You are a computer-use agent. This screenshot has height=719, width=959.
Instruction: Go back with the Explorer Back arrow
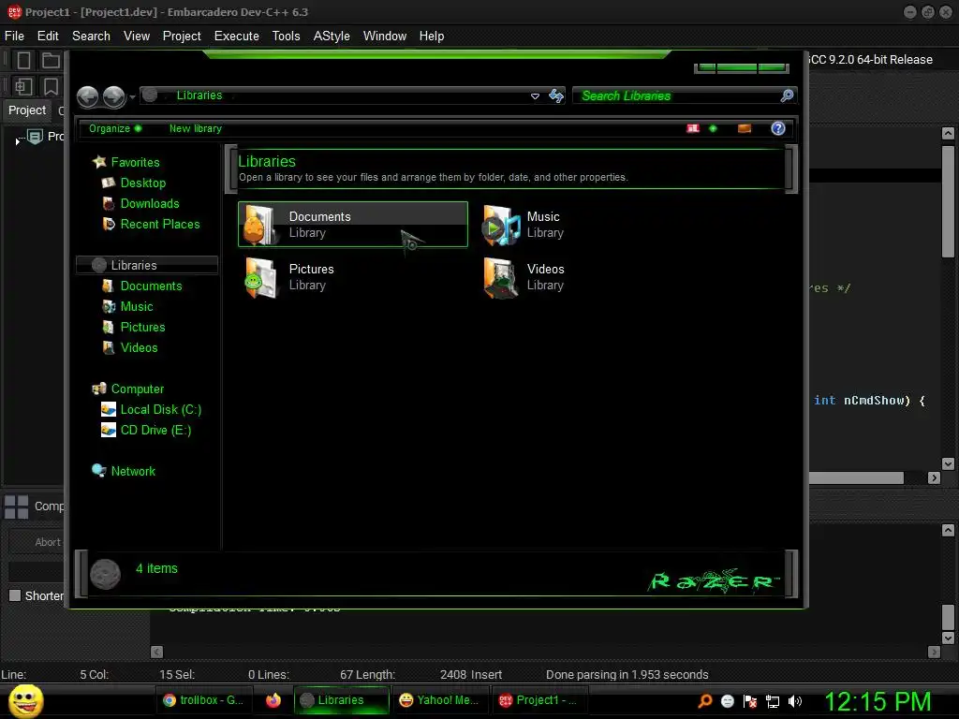click(87, 96)
